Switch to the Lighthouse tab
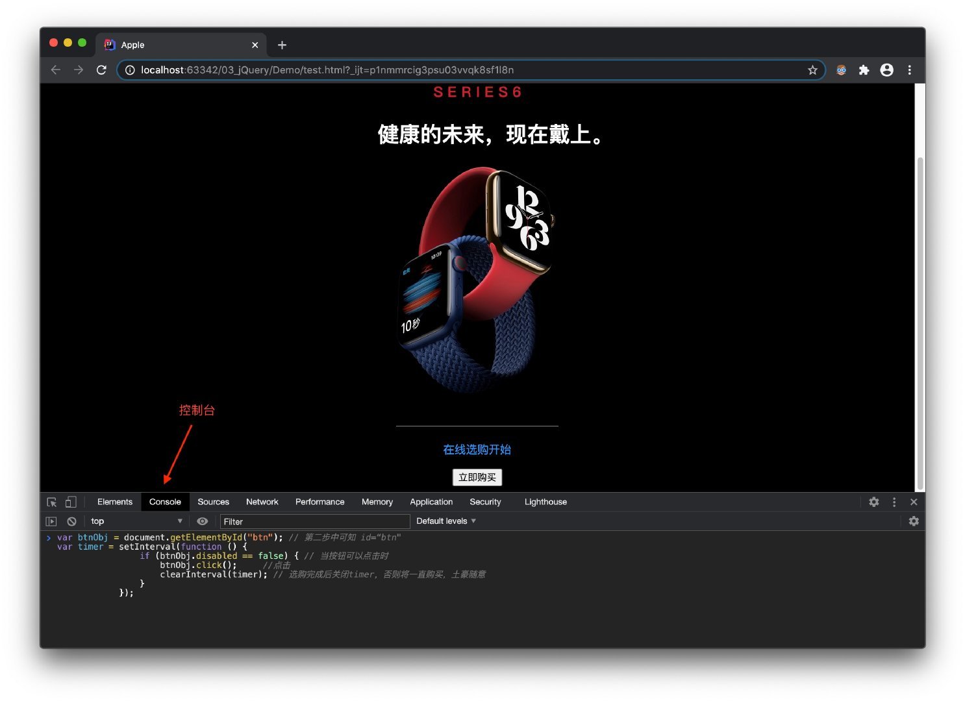965x701 pixels. click(x=545, y=502)
